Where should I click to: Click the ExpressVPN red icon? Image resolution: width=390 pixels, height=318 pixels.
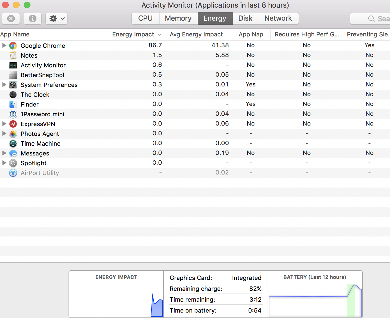pyautogui.click(x=13, y=124)
